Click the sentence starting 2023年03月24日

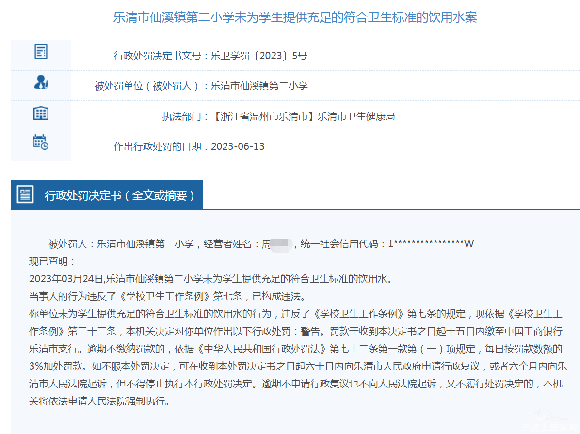[211, 279]
